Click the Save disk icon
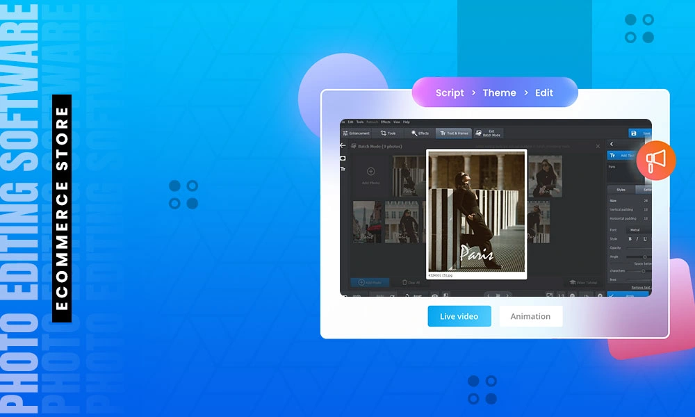695x417 pixels. pos(634,133)
